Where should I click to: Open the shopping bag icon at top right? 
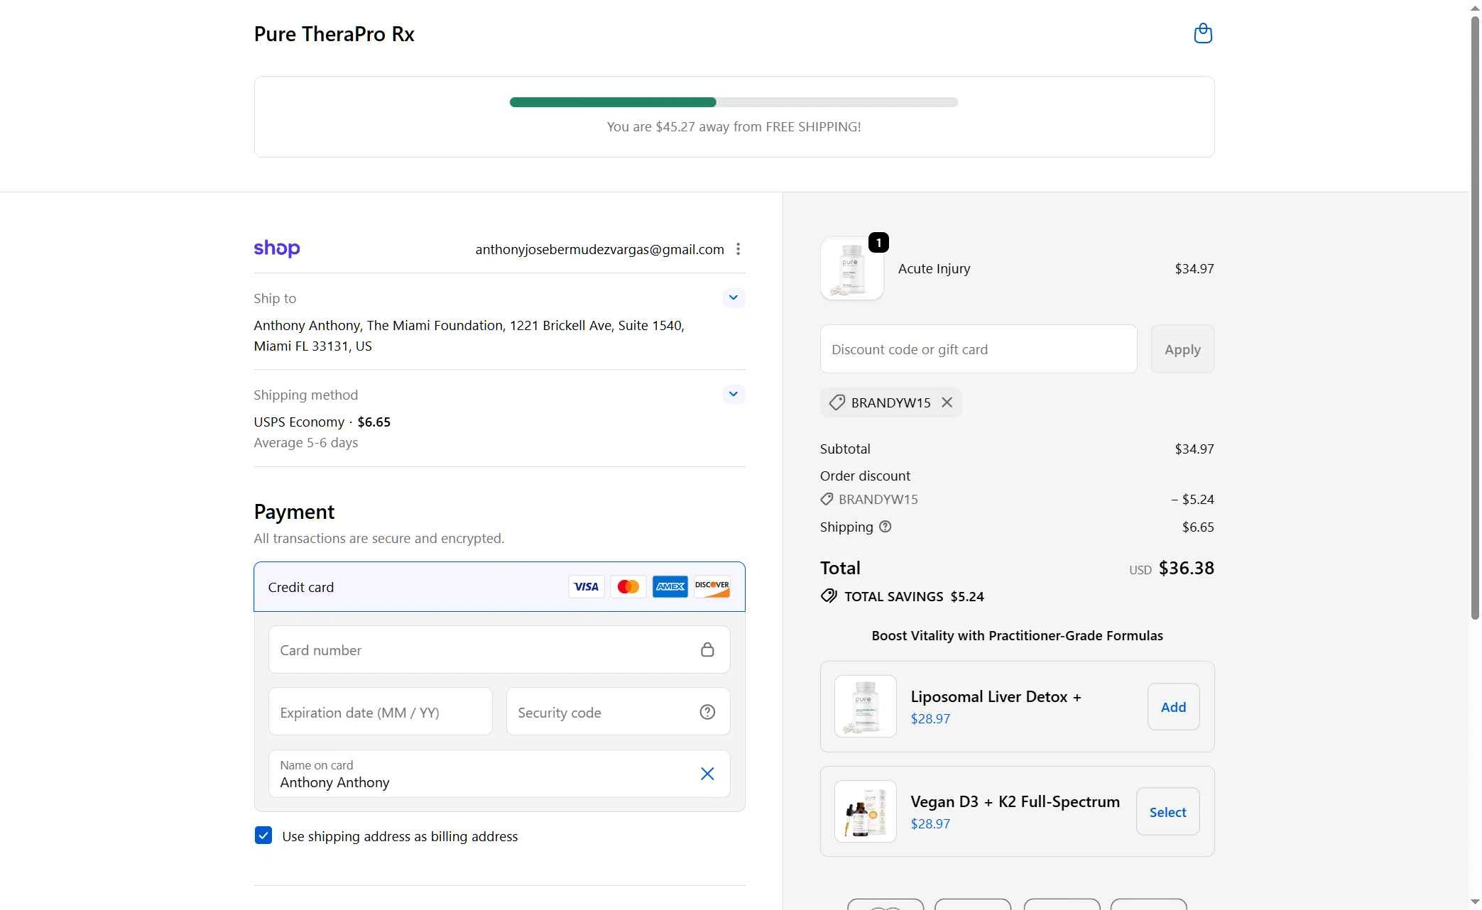(1202, 33)
